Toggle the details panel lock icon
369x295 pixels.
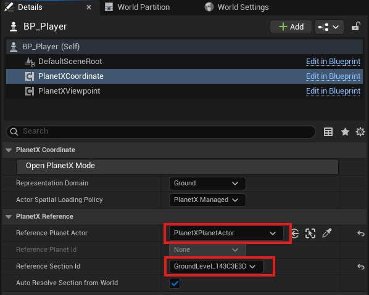coord(356,26)
